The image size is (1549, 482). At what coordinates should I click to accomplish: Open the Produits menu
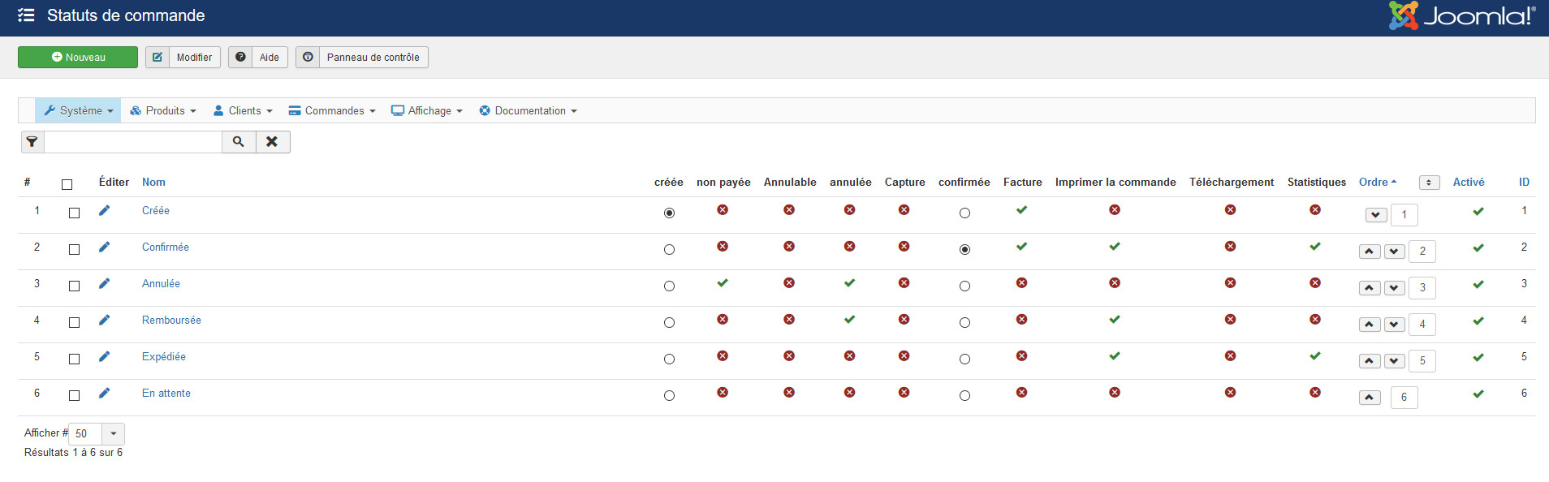(163, 111)
